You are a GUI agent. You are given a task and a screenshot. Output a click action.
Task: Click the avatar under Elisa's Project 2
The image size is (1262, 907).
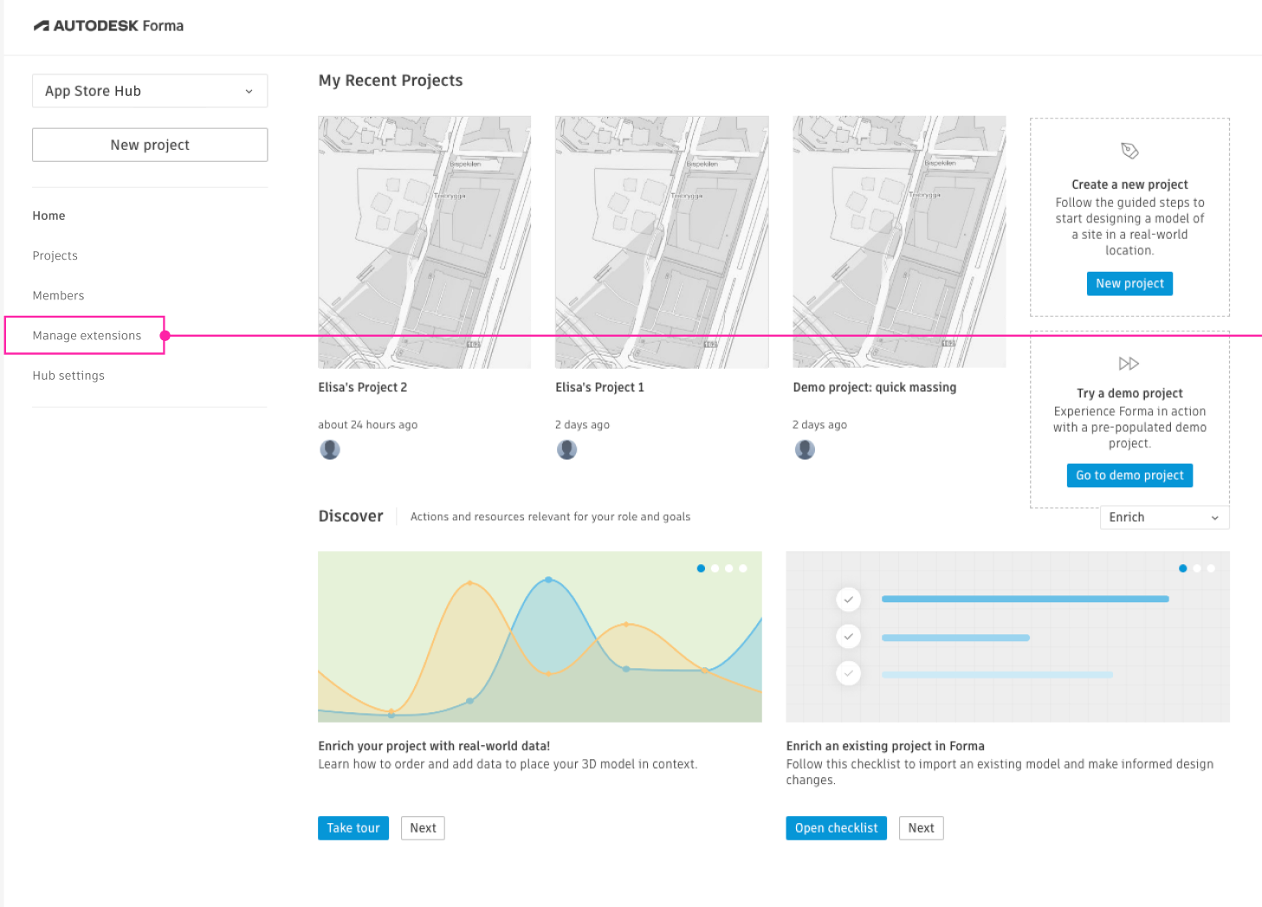330,450
